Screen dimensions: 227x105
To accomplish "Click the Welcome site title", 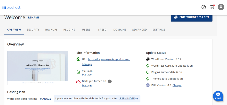I will pyautogui.click(x=15, y=17).
